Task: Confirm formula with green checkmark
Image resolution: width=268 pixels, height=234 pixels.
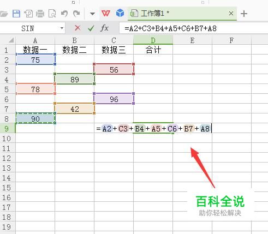Action: tap(91, 28)
